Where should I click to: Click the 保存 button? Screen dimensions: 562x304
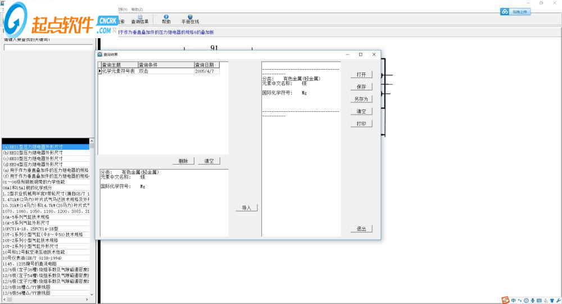click(x=361, y=87)
